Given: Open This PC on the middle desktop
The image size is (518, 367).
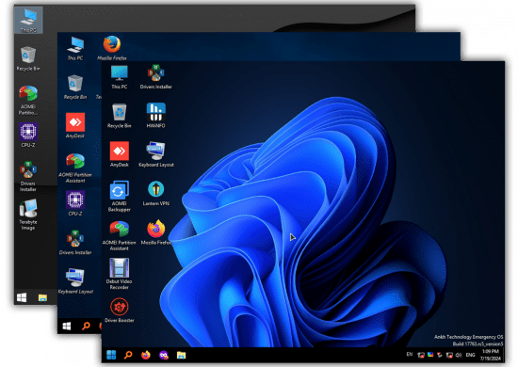Looking at the screenshot, I should pos(75,48).
